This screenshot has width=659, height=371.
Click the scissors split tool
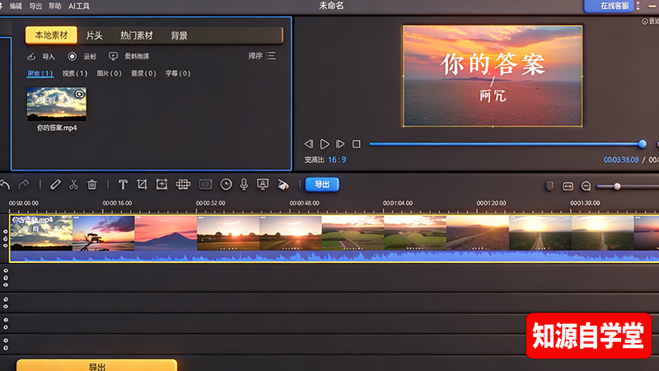[73, 184]
